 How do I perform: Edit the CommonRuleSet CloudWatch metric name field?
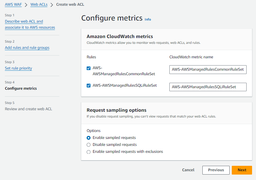208,70
